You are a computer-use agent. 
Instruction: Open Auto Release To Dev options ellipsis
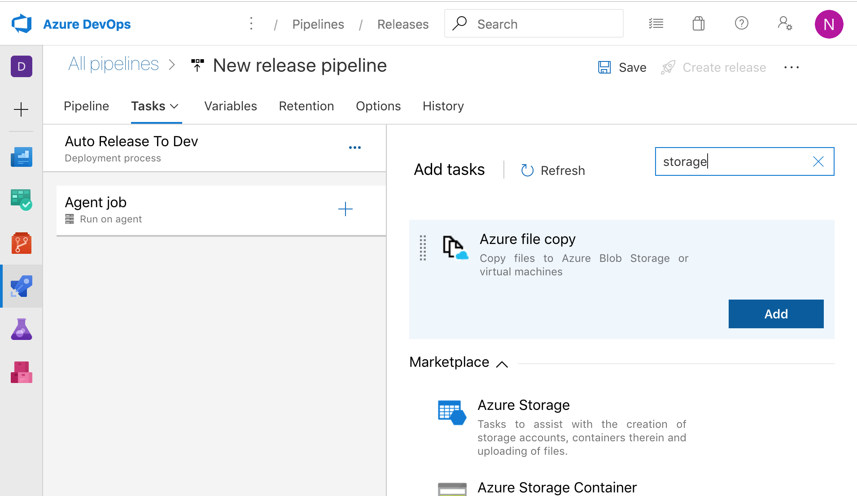tap(355, 148)
